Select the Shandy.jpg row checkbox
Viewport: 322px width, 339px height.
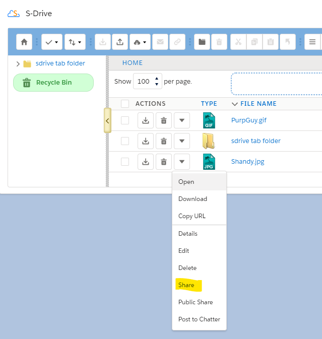click(x=125, y=162)
